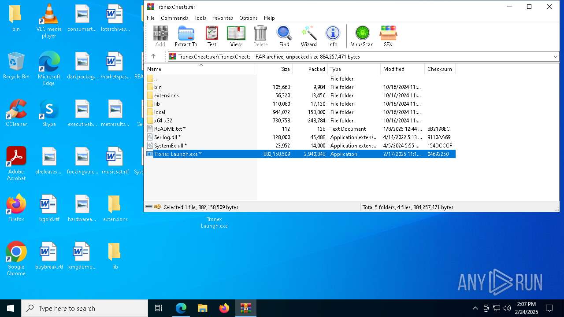Sort by Size column header

click(x=275, y=69)
